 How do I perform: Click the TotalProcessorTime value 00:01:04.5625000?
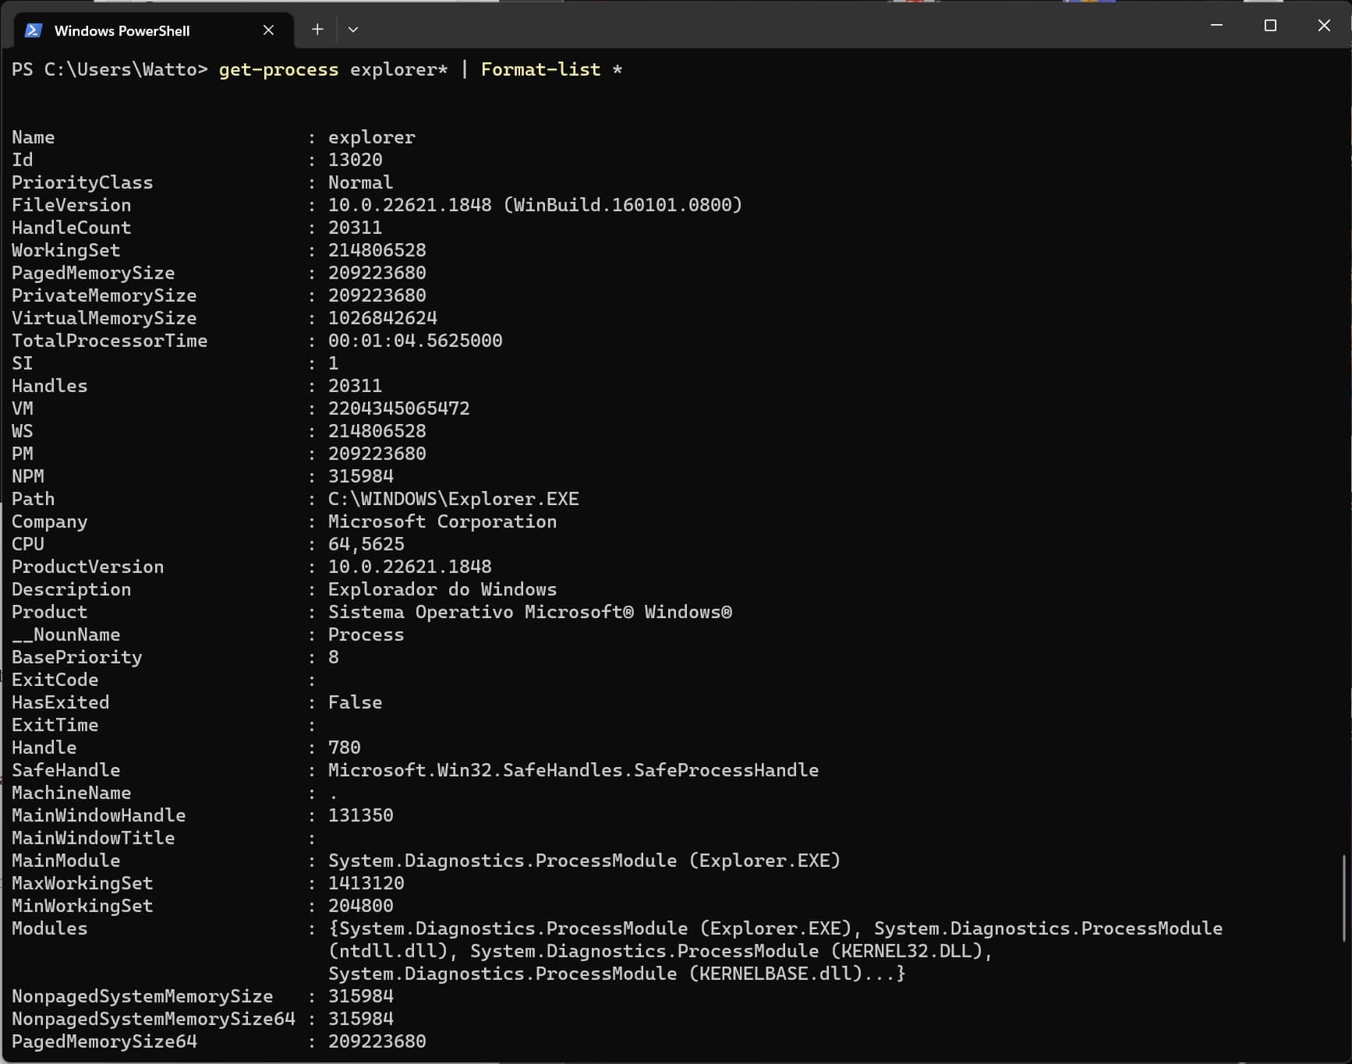[x=415, y=341]
